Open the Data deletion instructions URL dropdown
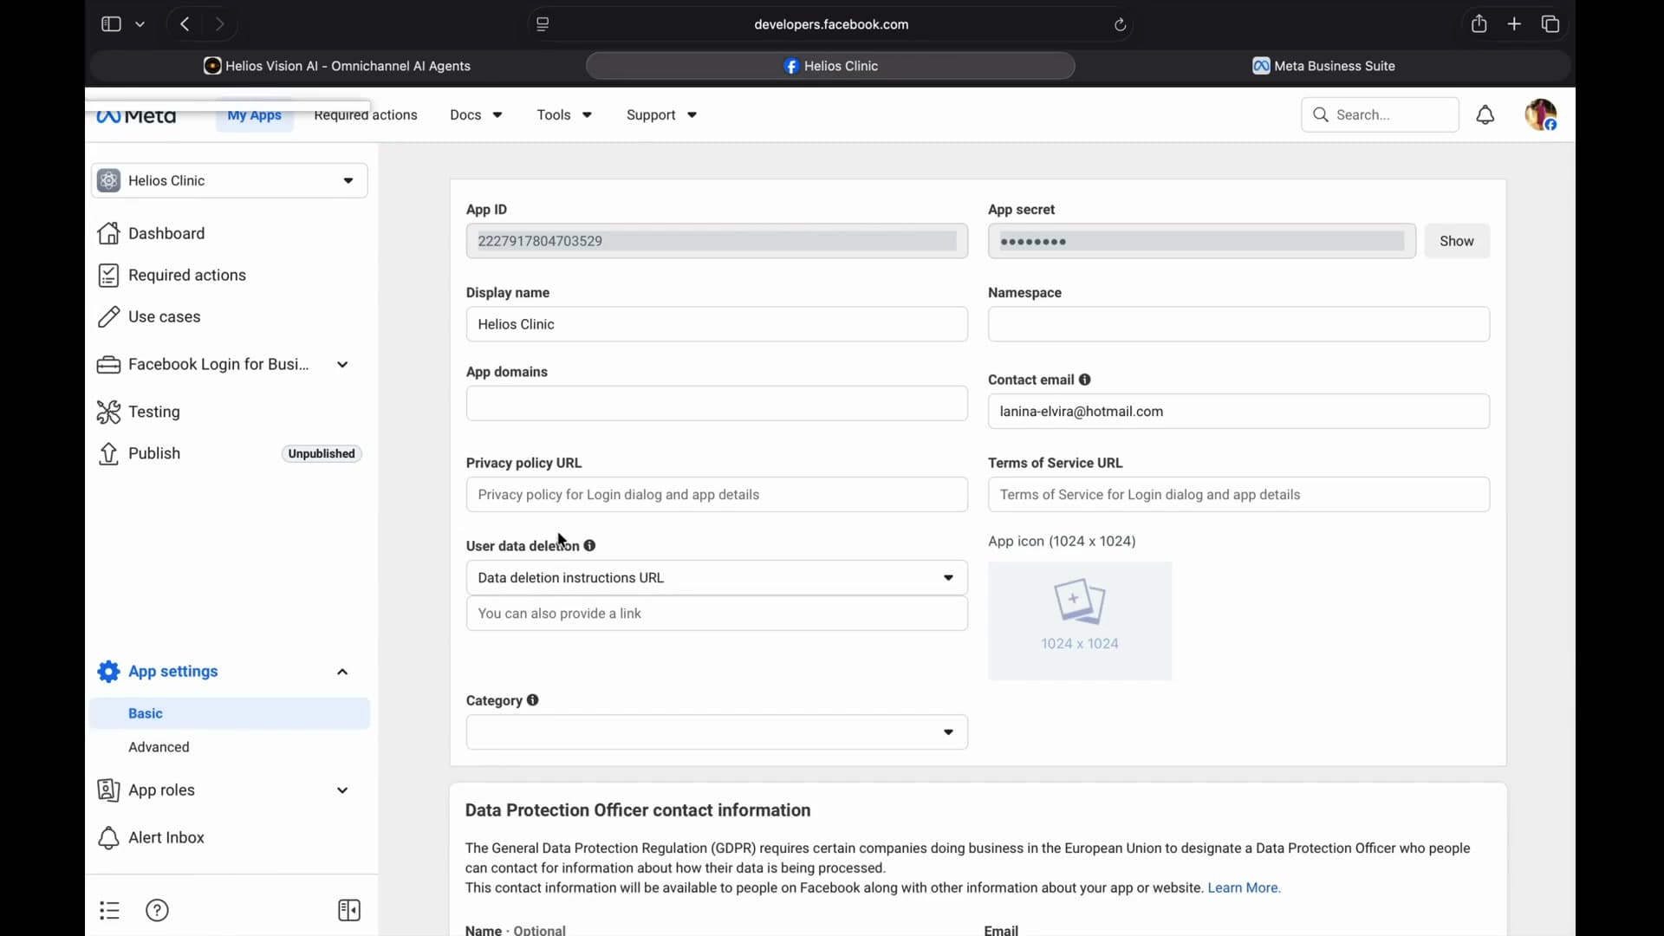Image resolution: width=1664 pixels, height=936 pixels. 717,578
